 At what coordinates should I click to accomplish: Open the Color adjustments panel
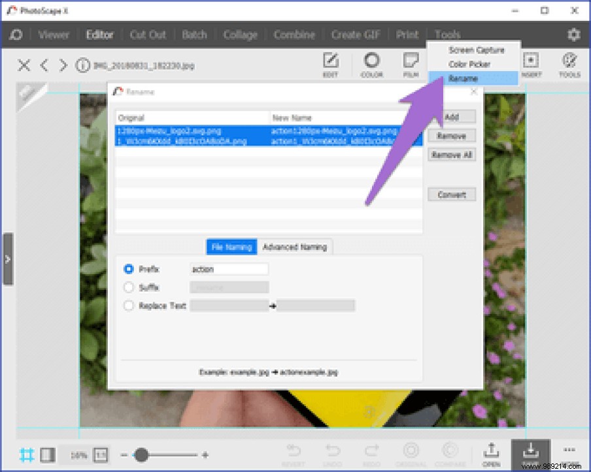pos(371,65)
